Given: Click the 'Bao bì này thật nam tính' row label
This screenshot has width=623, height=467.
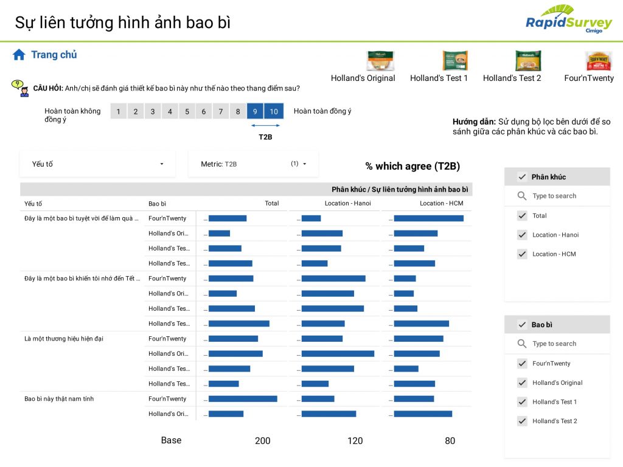Looking at the screenshot, I should [59, 399].
